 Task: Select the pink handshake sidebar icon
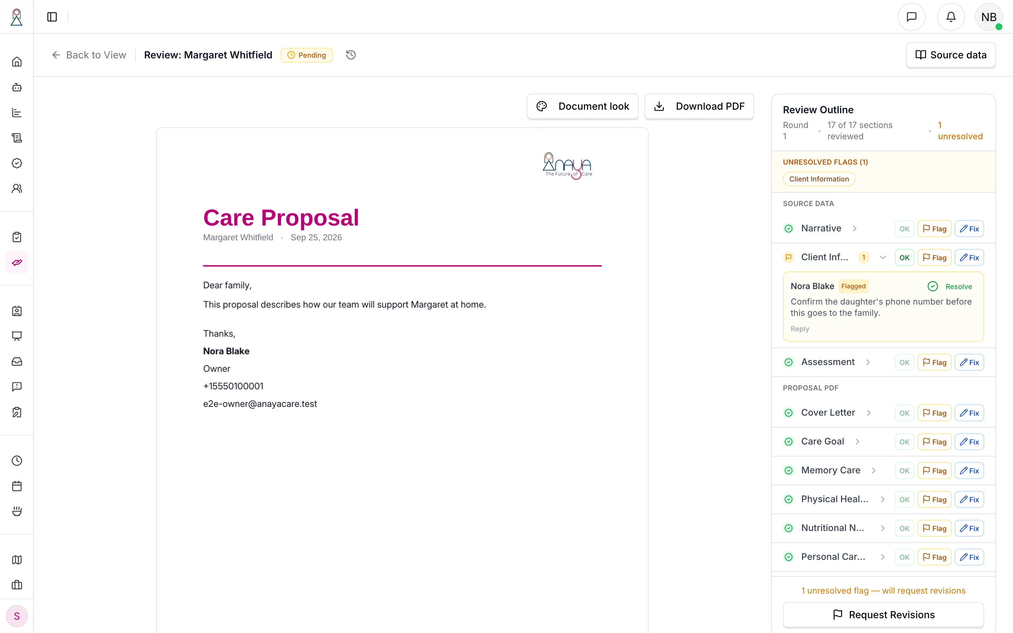tap(17, 262)
